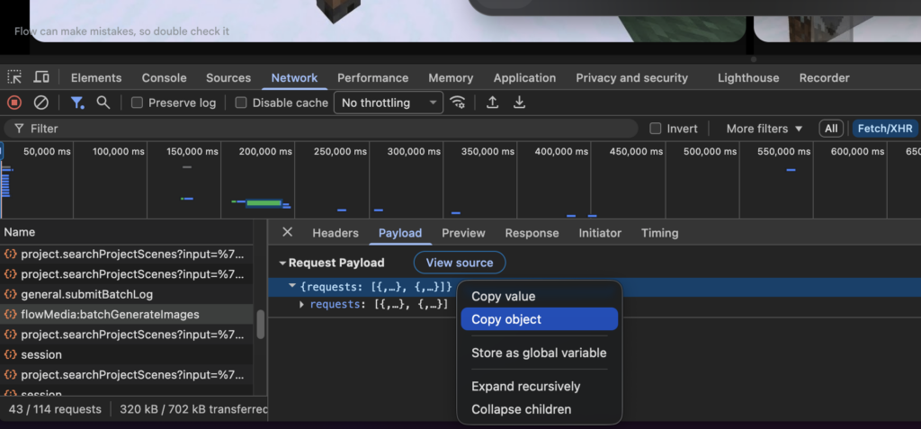Check the Disable cache checkbox
Image resolution: width=921 pixels, height=429 pixels.
(x=241, y=103)
